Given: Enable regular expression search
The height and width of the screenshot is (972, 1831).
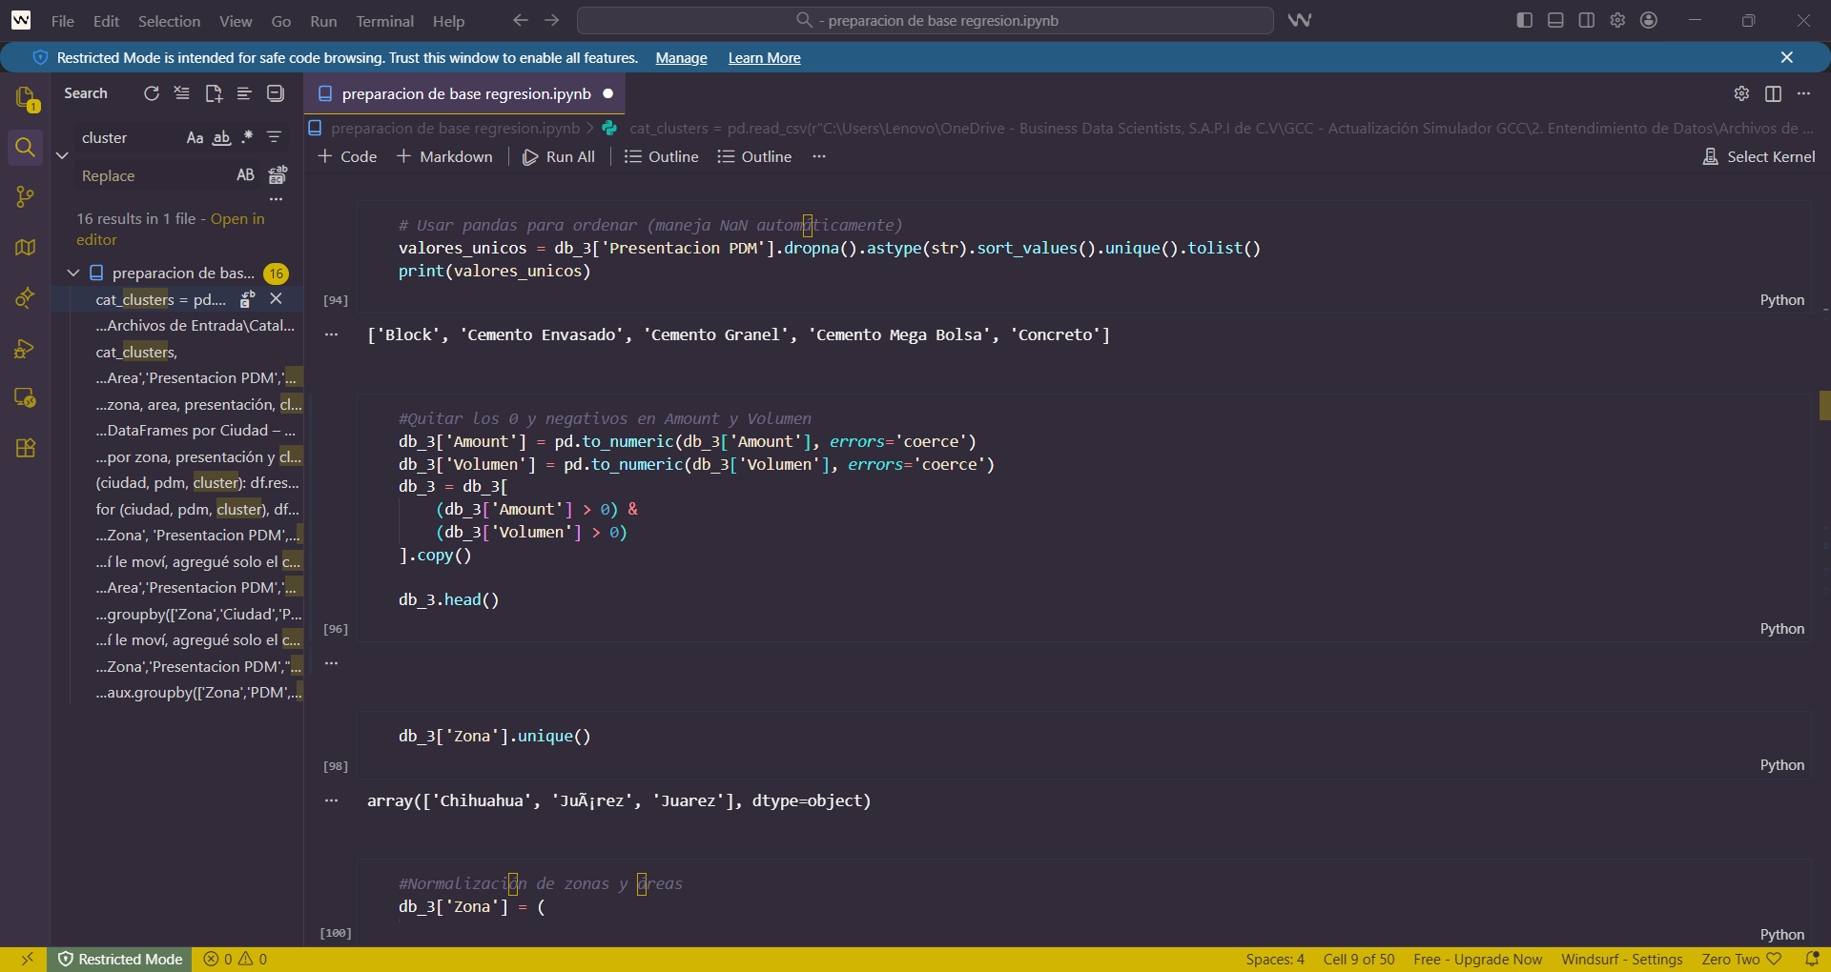Looking at the screenshot, I should click(246, 138).
